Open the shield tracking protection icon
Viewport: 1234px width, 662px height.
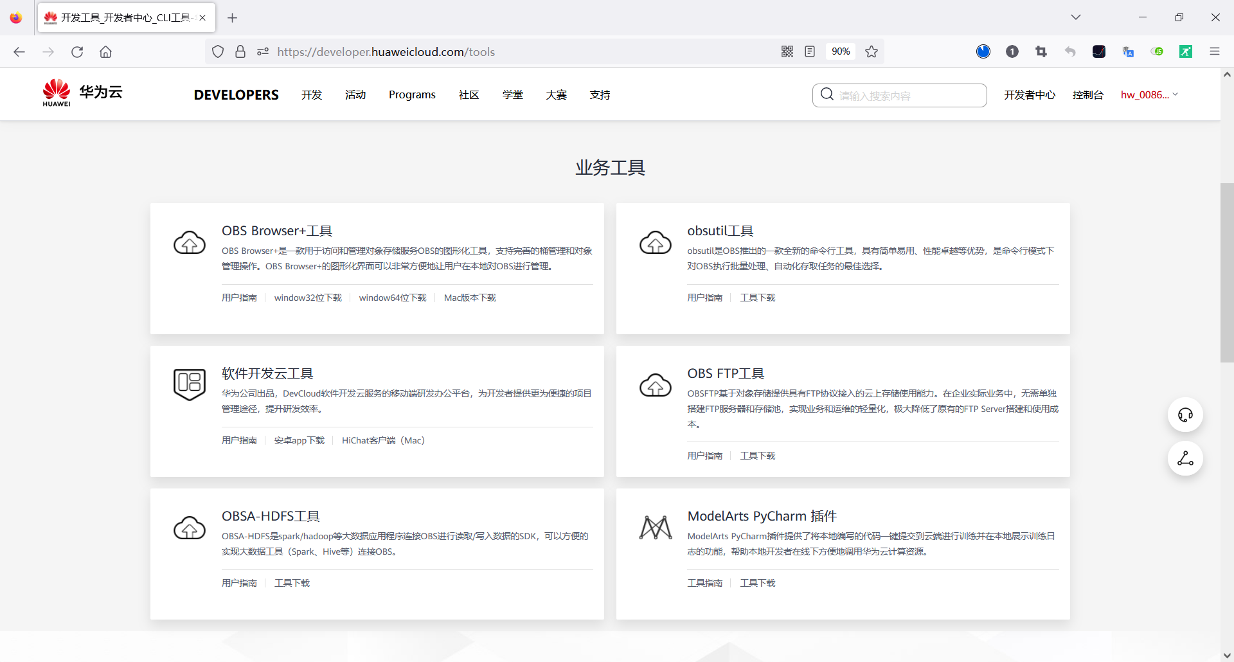[x=218, y=51]
